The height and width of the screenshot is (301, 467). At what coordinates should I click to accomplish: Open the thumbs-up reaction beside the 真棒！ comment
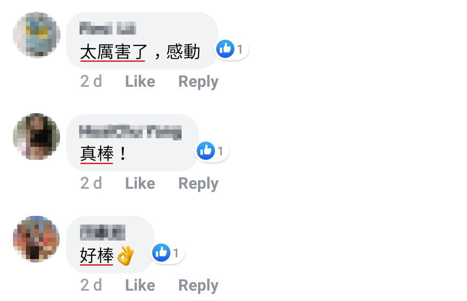click(212, 151)
